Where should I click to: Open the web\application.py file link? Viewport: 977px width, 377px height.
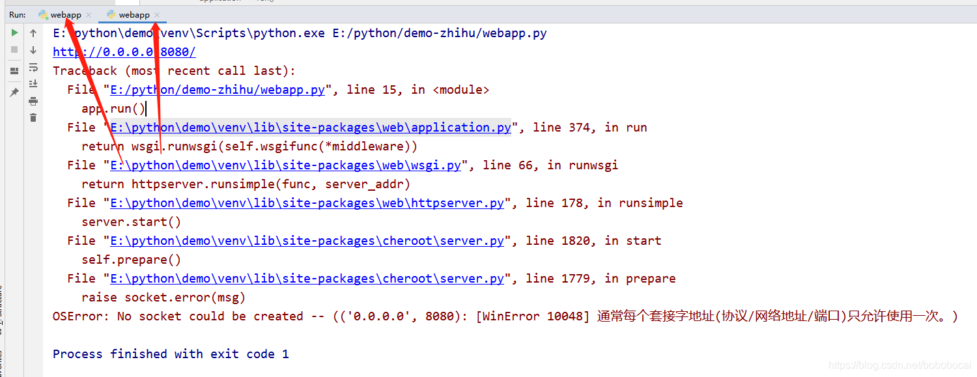click(x=311, y=128)
